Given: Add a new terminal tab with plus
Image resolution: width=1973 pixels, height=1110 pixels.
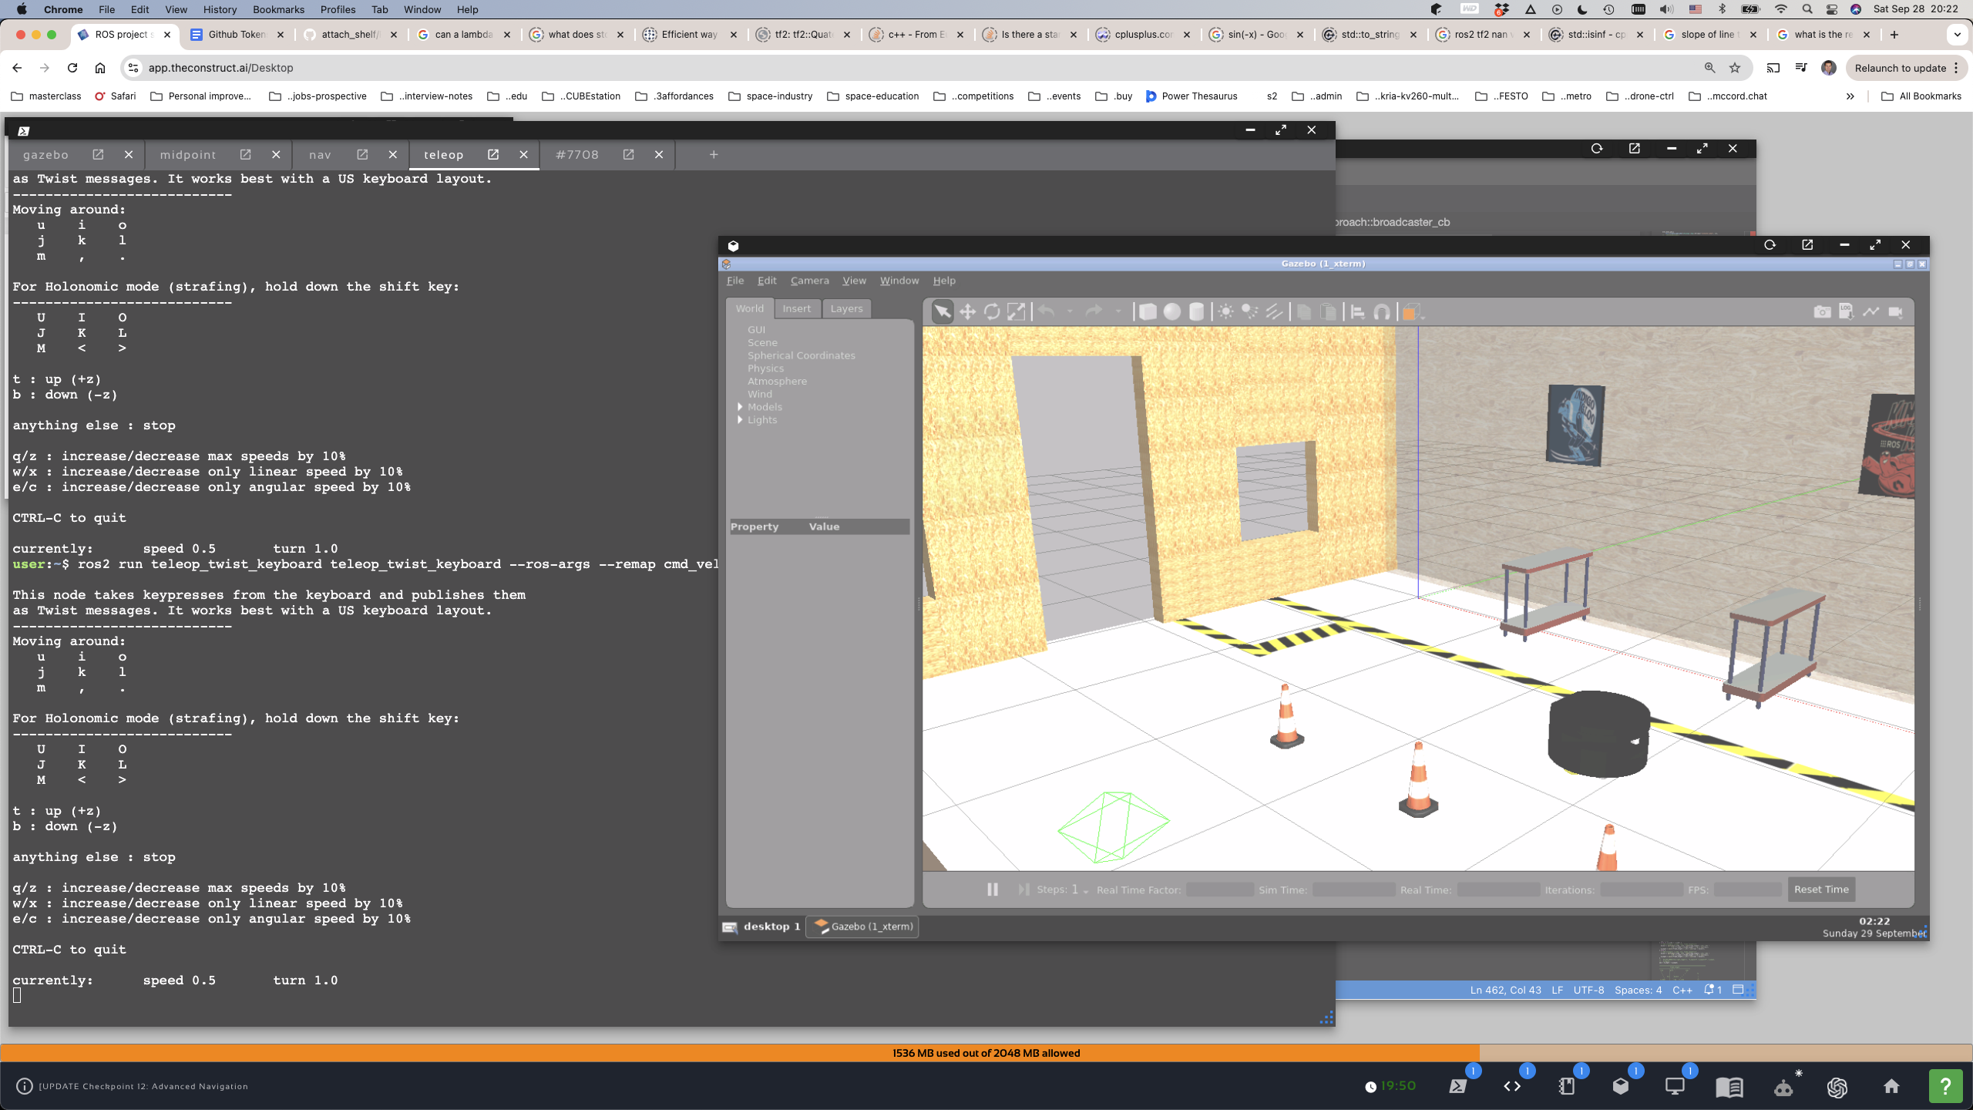Looking at the screenshot, I should tap(714, 154).
